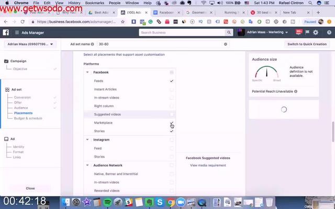This screenshot has width=335, height=209.
Task: Check the Instagram Feed placement
Action: point(172,148)
